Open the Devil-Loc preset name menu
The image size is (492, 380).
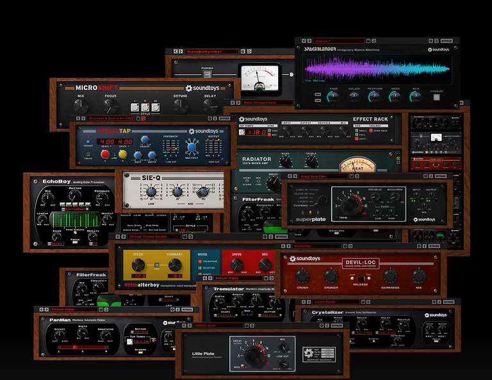pos(317,246)
